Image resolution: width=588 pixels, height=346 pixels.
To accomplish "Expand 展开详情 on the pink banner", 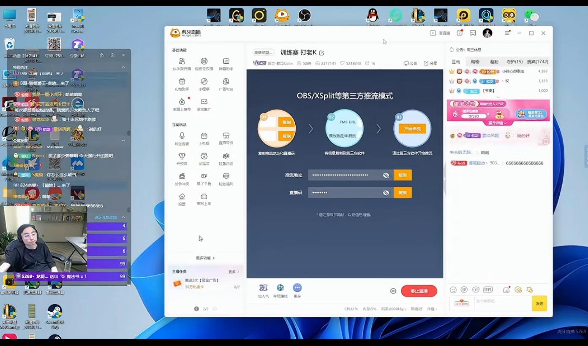I will pos(498,123).
